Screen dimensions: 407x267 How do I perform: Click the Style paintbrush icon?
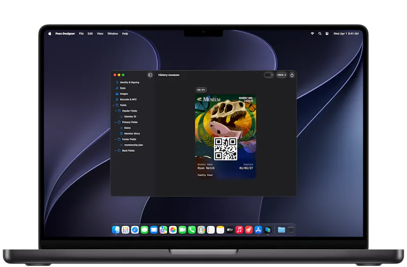tap(117, 88)
